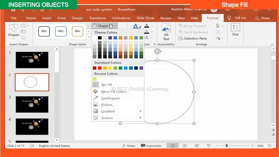Image resolution: width=279 pixels, height=157 pixels.
Task: Open the Shapes gallery
Action: click(x=14, y=31)
